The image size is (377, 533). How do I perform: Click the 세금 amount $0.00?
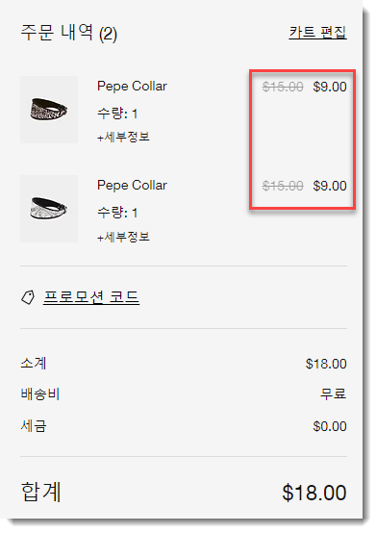click(x=330, y=426)
